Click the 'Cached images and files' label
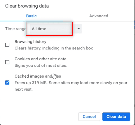The width and height of the screenshot is (135, 125). [x=38, y=76]
